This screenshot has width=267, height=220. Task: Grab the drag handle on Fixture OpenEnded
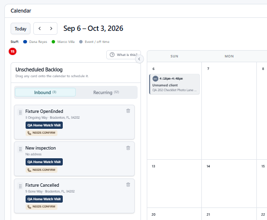(20, 112)
